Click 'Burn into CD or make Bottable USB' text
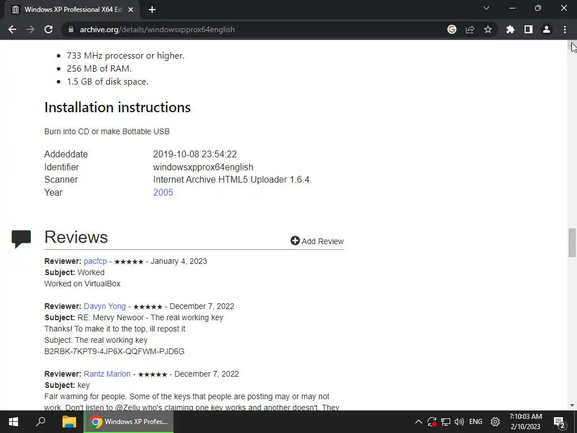This screenshot has height=433, width=577. pyautogui.click(x=107, y=131)
